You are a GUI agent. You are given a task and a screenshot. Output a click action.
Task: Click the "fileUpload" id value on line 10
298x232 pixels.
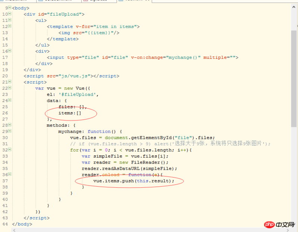click(x=64, y=14)
